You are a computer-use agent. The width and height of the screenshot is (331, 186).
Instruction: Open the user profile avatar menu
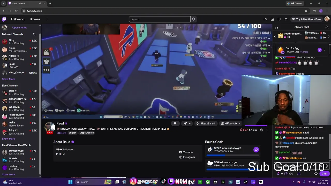click(x=327, y=19)
